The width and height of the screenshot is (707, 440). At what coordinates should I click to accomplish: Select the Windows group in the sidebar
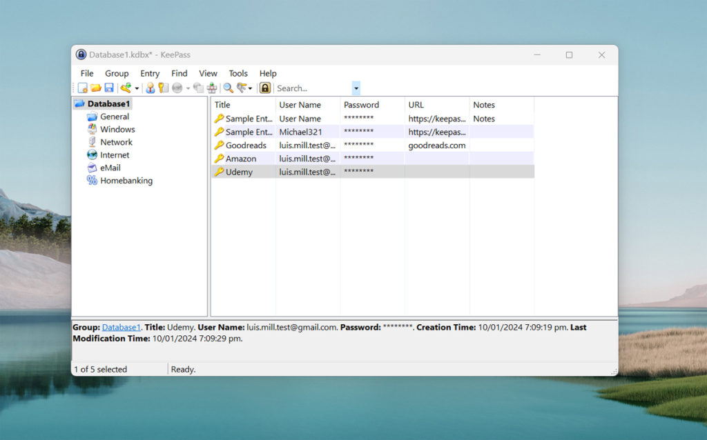tap(117, 129)
